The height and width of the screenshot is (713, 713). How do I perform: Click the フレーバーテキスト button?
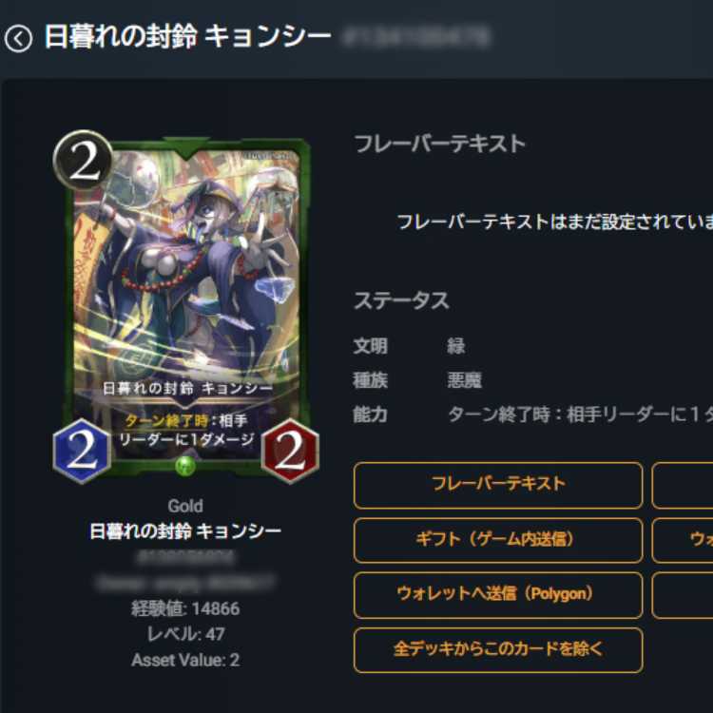[x=498, y=485]
